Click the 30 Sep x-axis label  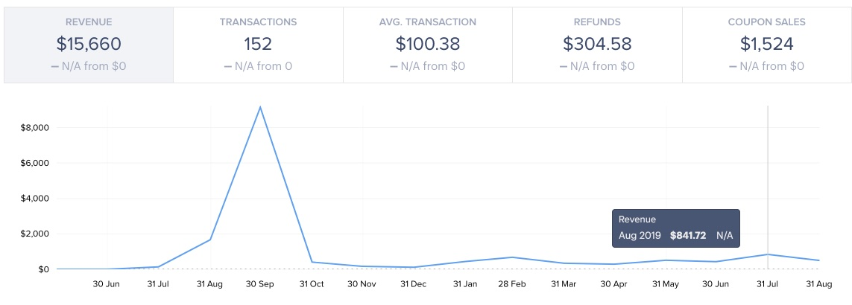tap(261, 283)
